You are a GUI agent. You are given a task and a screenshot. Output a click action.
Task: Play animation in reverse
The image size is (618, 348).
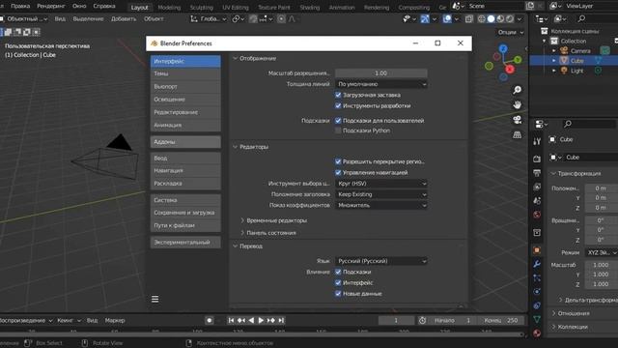click(251, 320)
